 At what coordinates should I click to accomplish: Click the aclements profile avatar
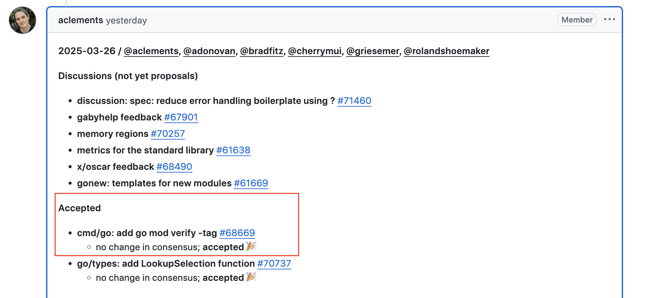pos(23,20)
